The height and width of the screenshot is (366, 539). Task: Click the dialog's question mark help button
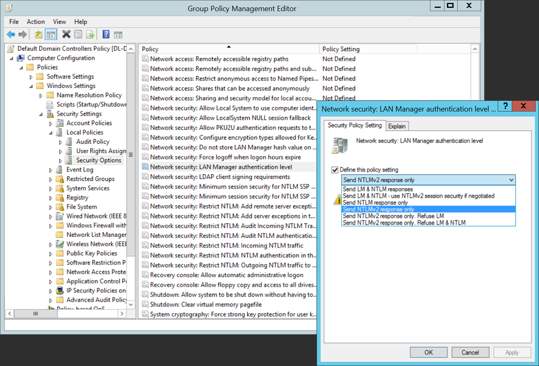pyautogui.click(x=505, y=106)
